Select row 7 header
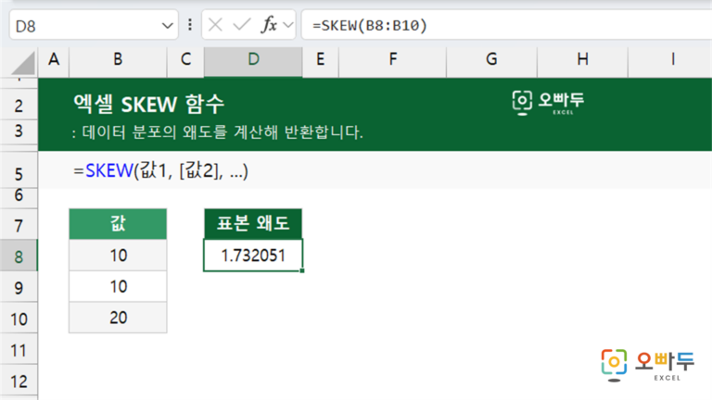 19,224
